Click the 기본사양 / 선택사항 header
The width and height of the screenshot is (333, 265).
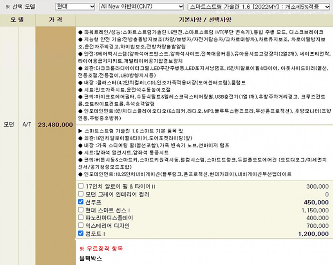click(x=204, y=20)
